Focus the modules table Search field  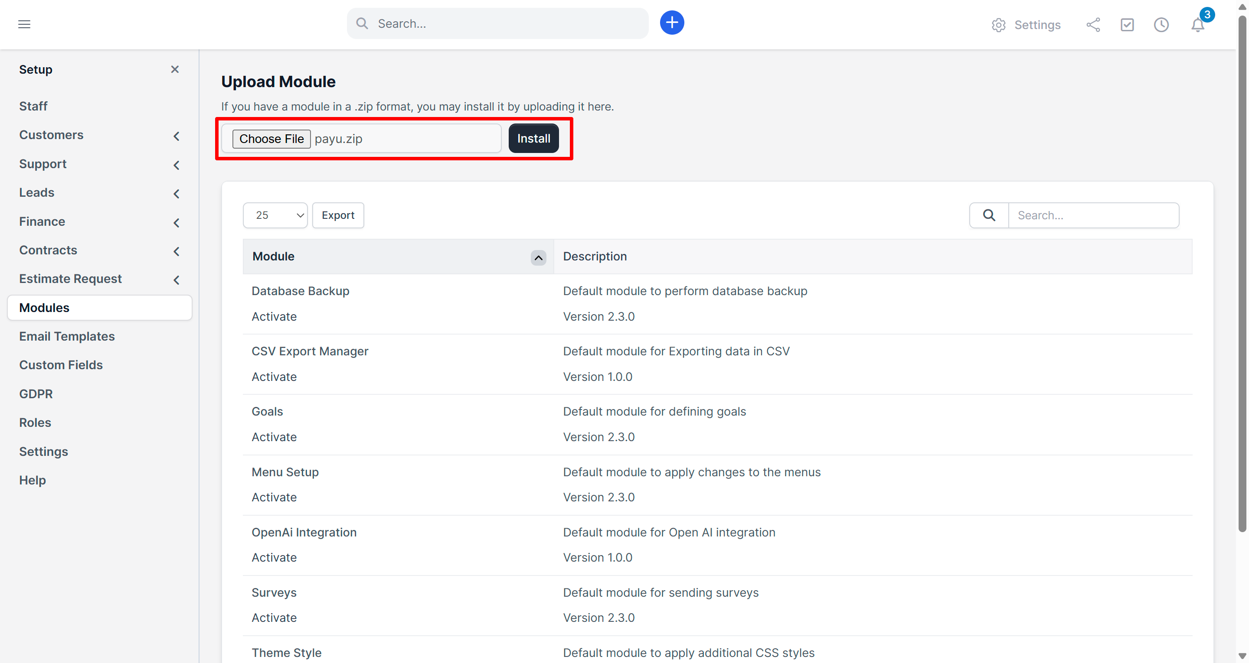pyautogui.click(x=1093, y=215)
